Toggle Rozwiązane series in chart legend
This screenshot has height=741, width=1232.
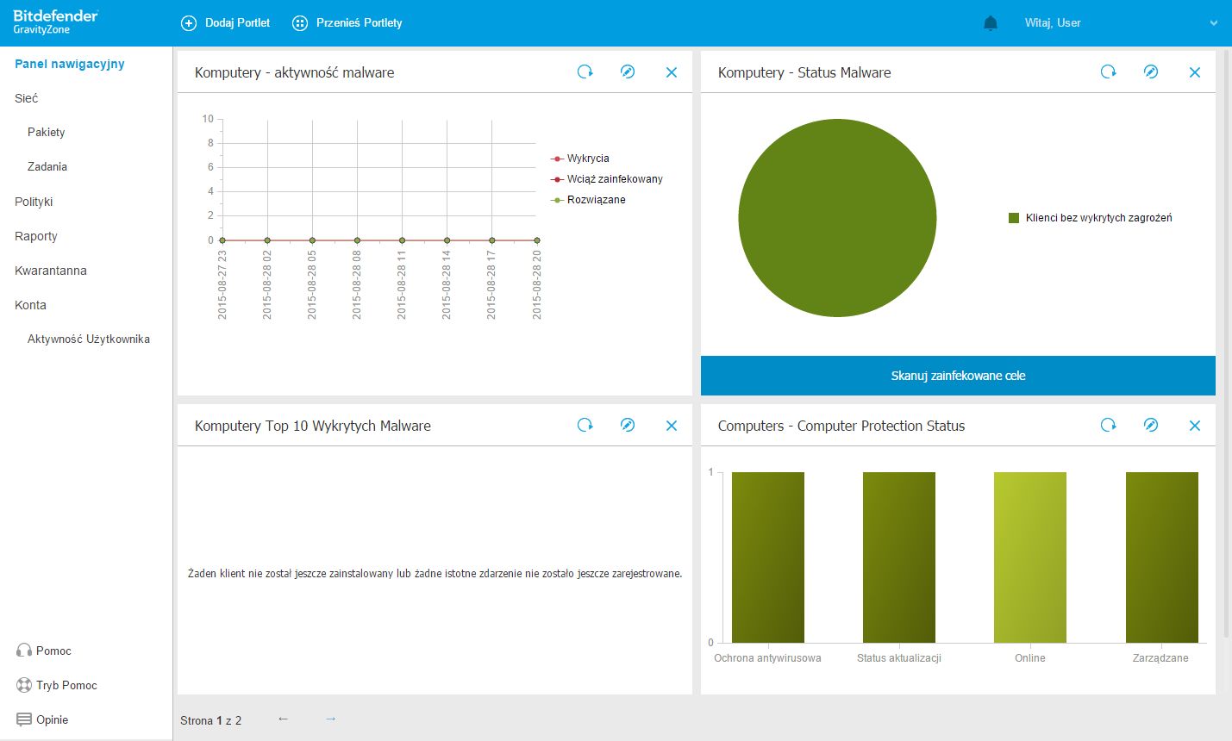click(595, 200)
